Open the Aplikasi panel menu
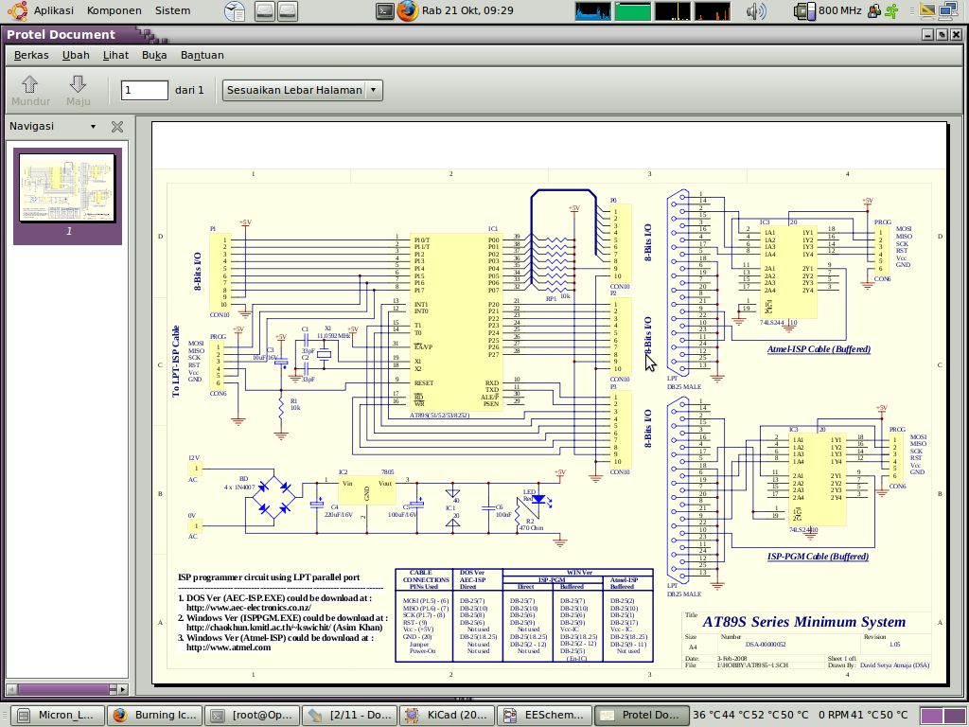This screenshot has height=727, width=969. [x=53, y=10]
